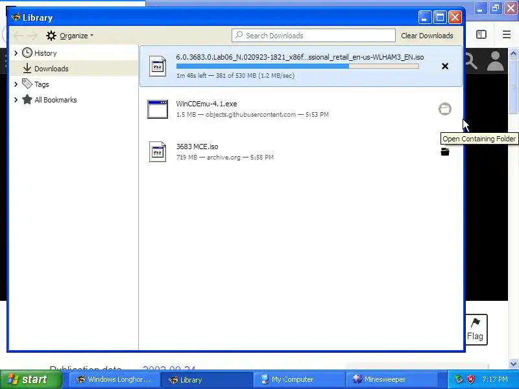Click the Organize gear icon
The width and height of the screenshot is (519, 389).
coord(51,36)
